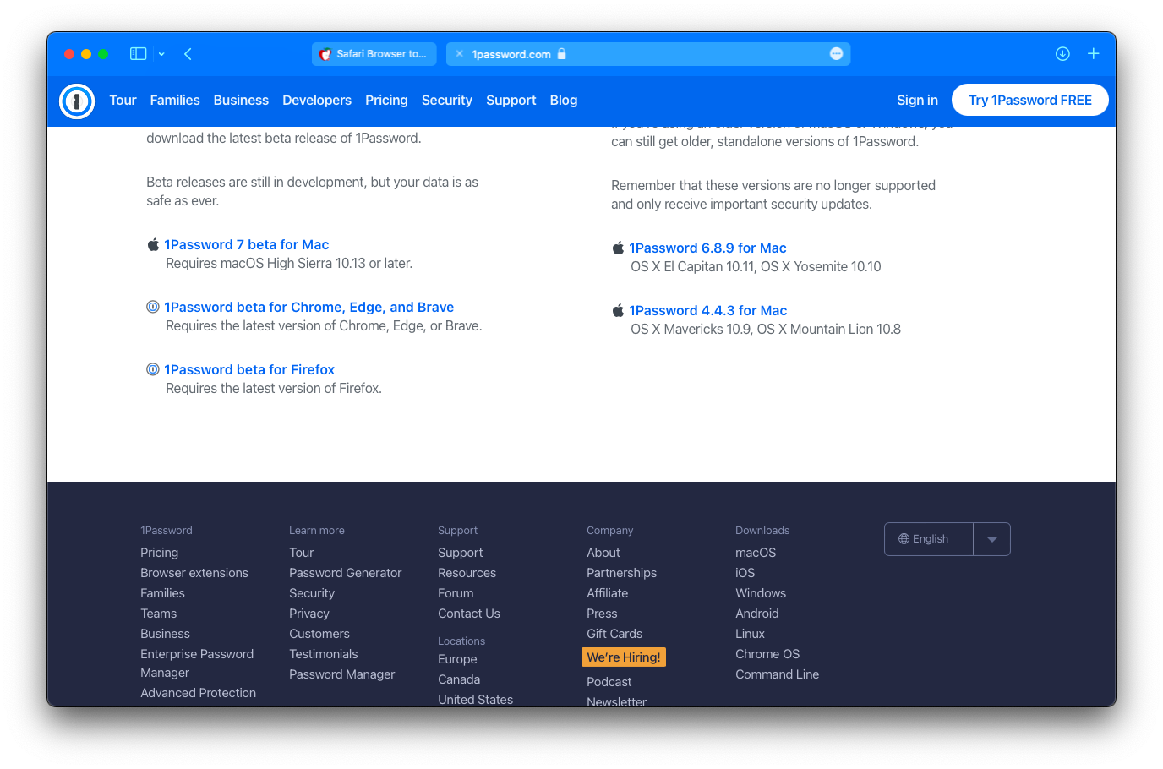The image size is (1163, 769).
Task: Open the Security nav item
Action: pyautogui.click(x=447, y=101)
